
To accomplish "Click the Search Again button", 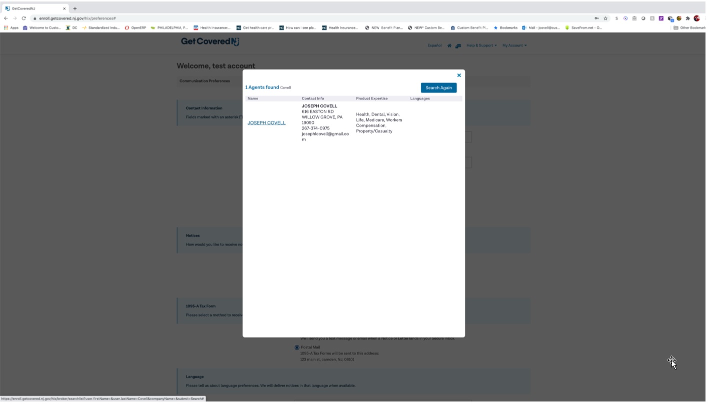I will tap(438, 87).
